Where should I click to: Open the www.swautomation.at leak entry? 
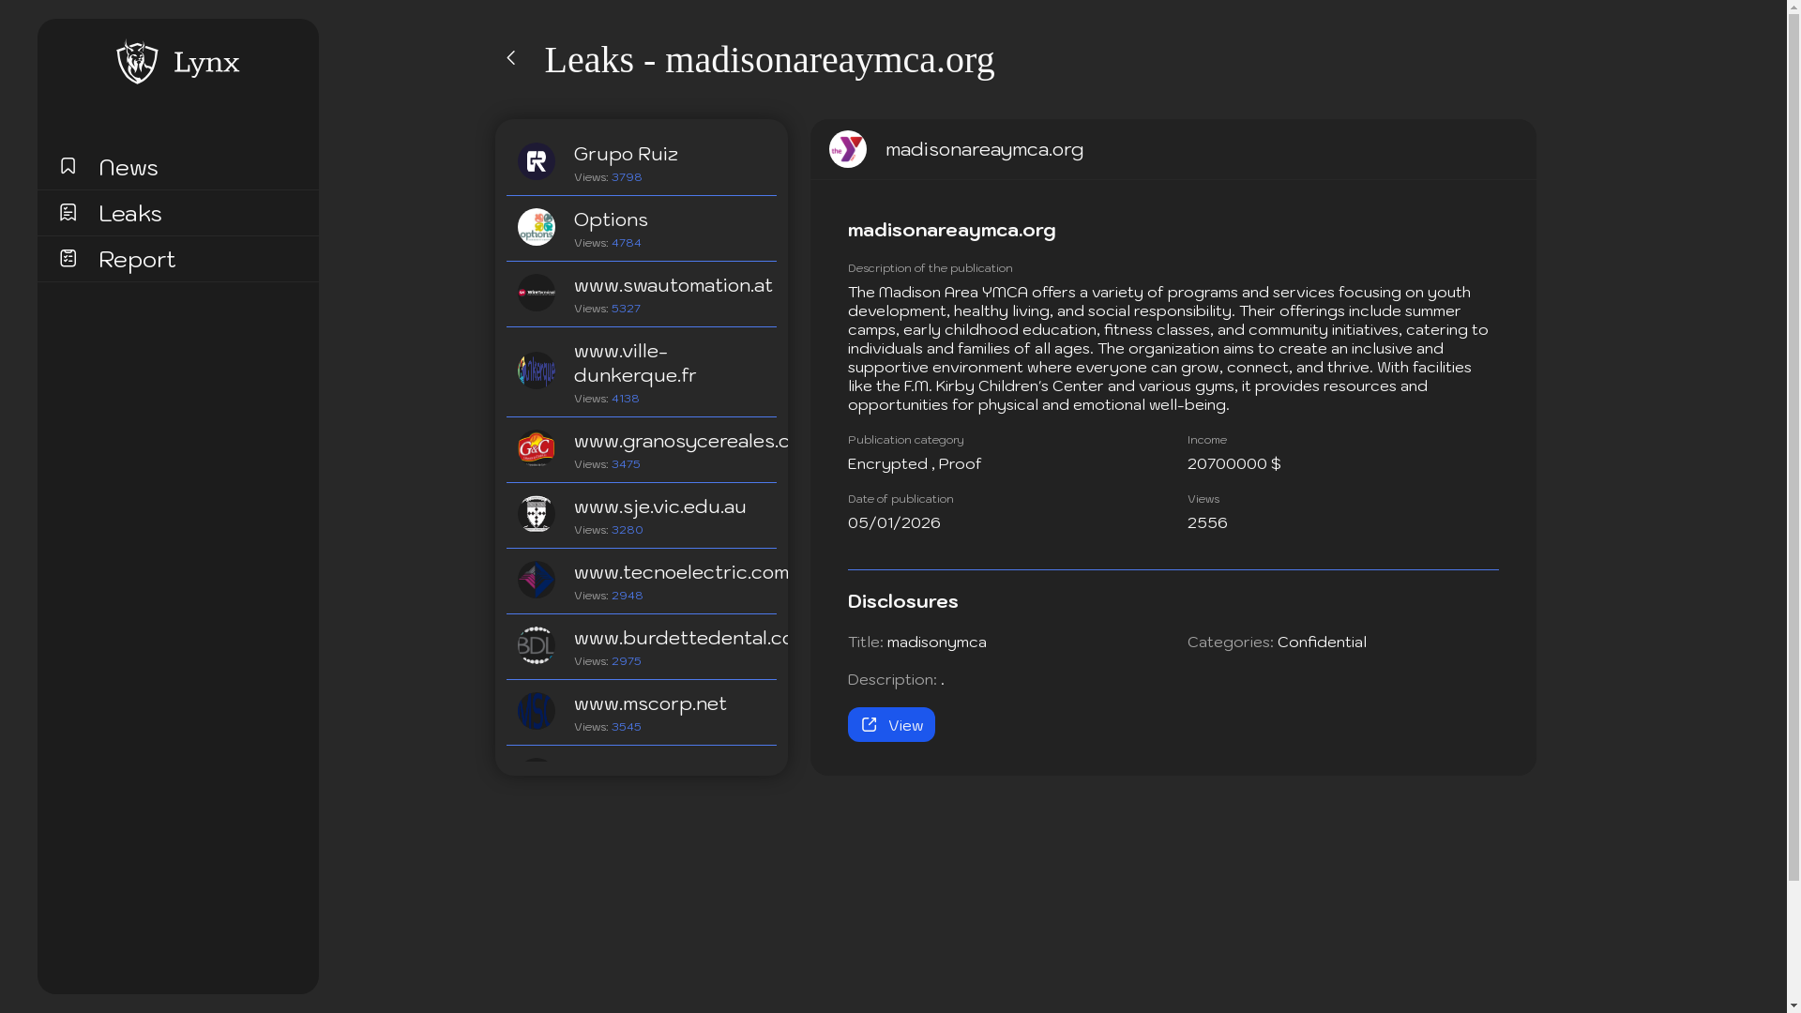pos(673,285)
